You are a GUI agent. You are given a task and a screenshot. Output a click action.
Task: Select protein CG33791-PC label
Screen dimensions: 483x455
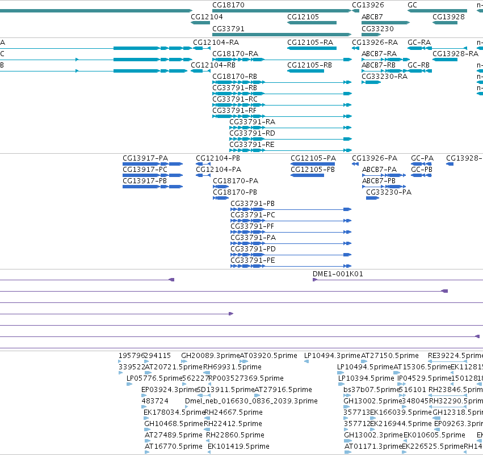[253, 215]
